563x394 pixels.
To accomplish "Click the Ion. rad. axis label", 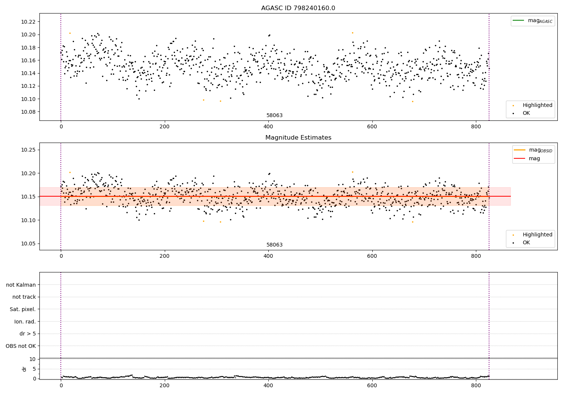I will 25,322.
